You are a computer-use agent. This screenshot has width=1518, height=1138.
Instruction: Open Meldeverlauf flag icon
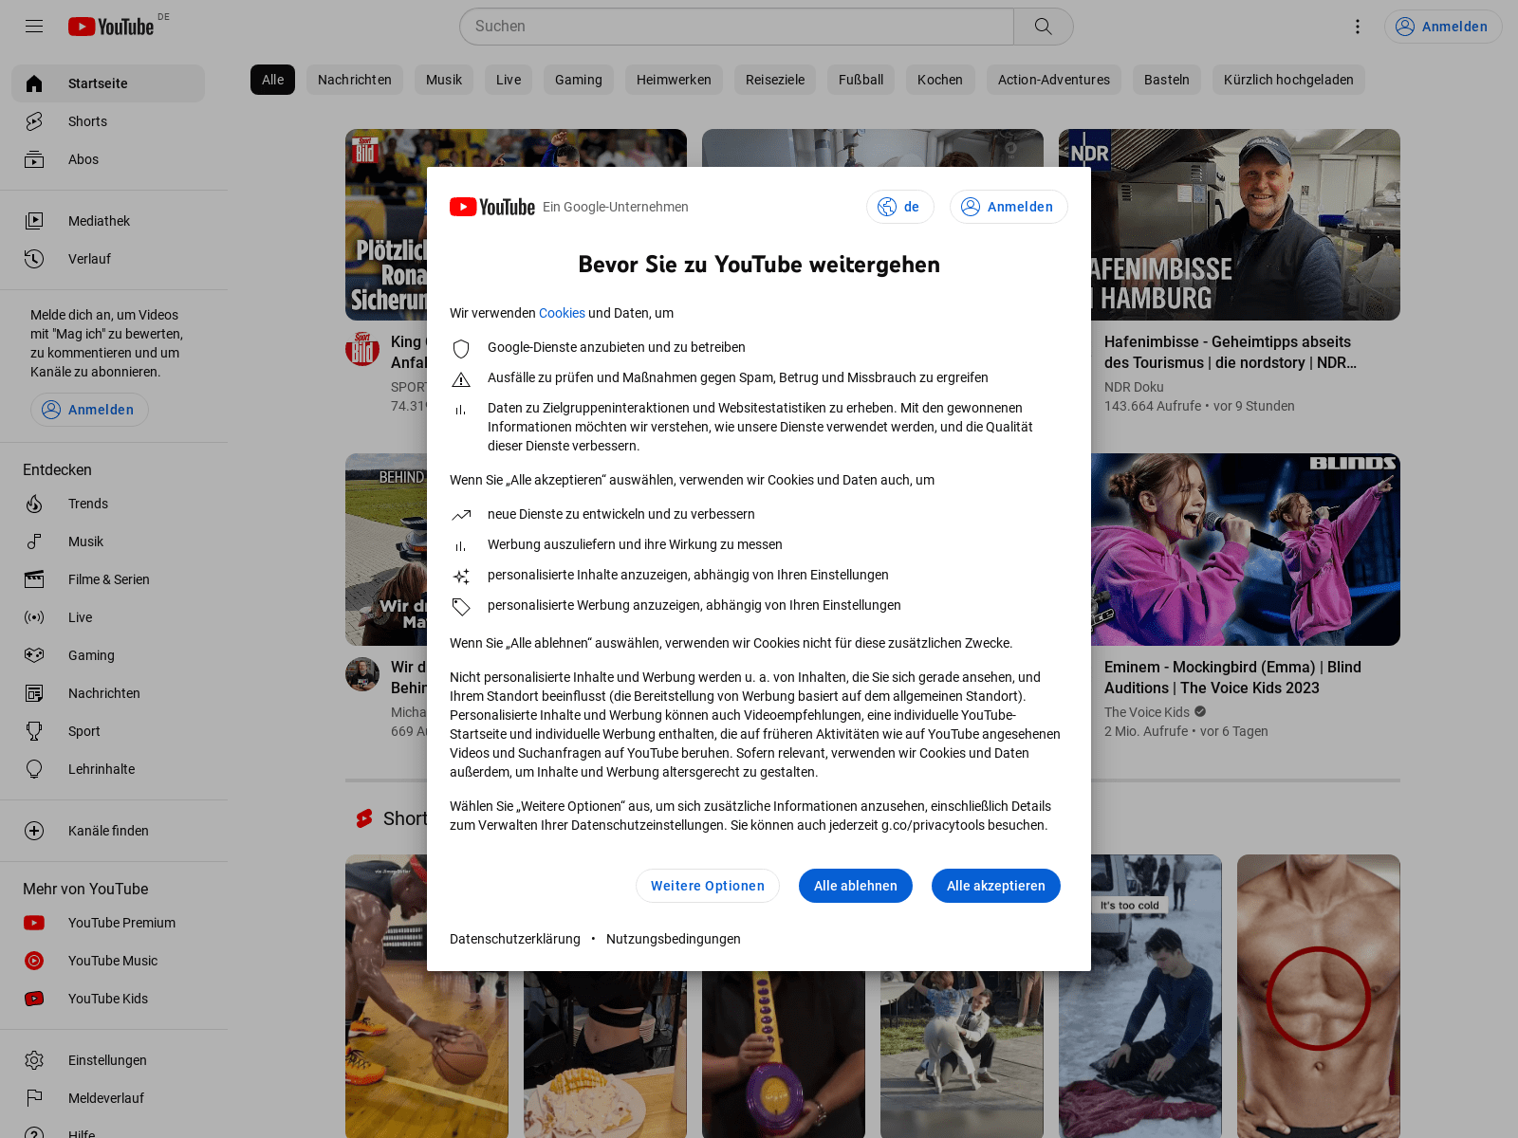click(x=34, y=1098)
